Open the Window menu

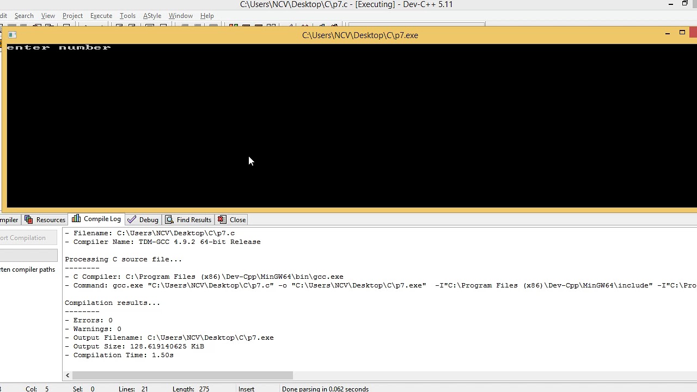pos(180,16)
